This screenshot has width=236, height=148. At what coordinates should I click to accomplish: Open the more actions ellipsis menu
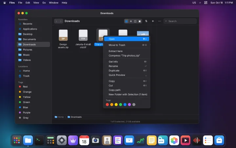tap(159, 21)
